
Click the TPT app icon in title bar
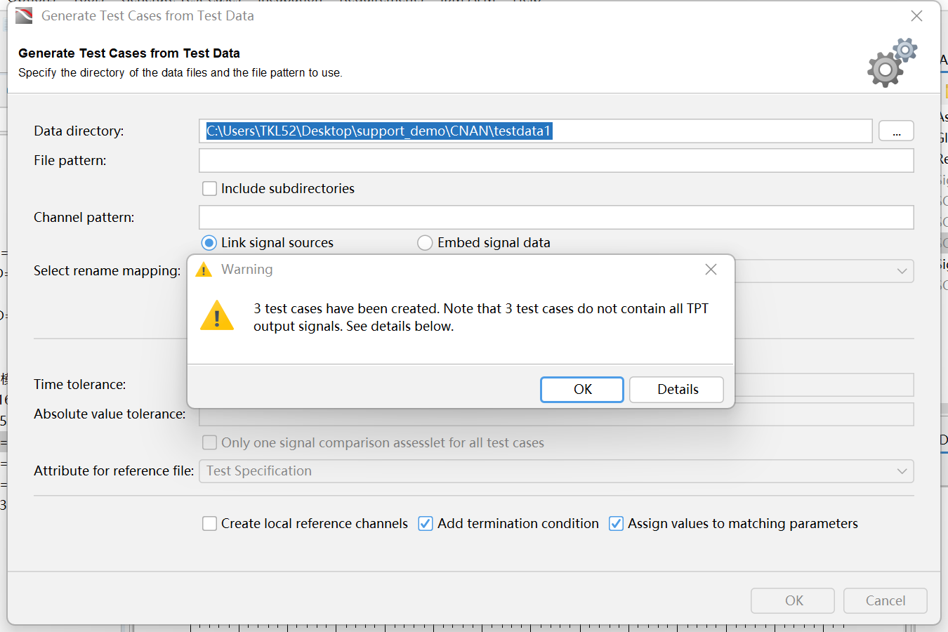tap(24, 15)
